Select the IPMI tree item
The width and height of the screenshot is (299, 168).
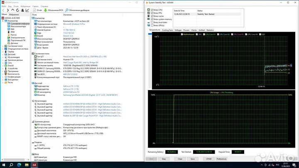[x=12, y=32]
